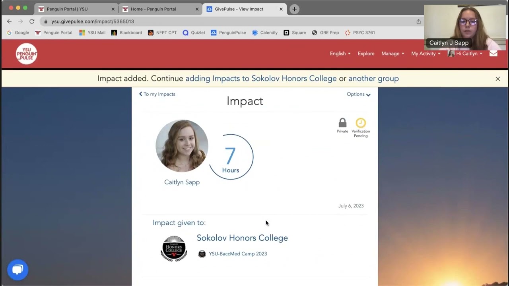
Task: Open the YSU Mail bookmark
Action: pos(92,33)
